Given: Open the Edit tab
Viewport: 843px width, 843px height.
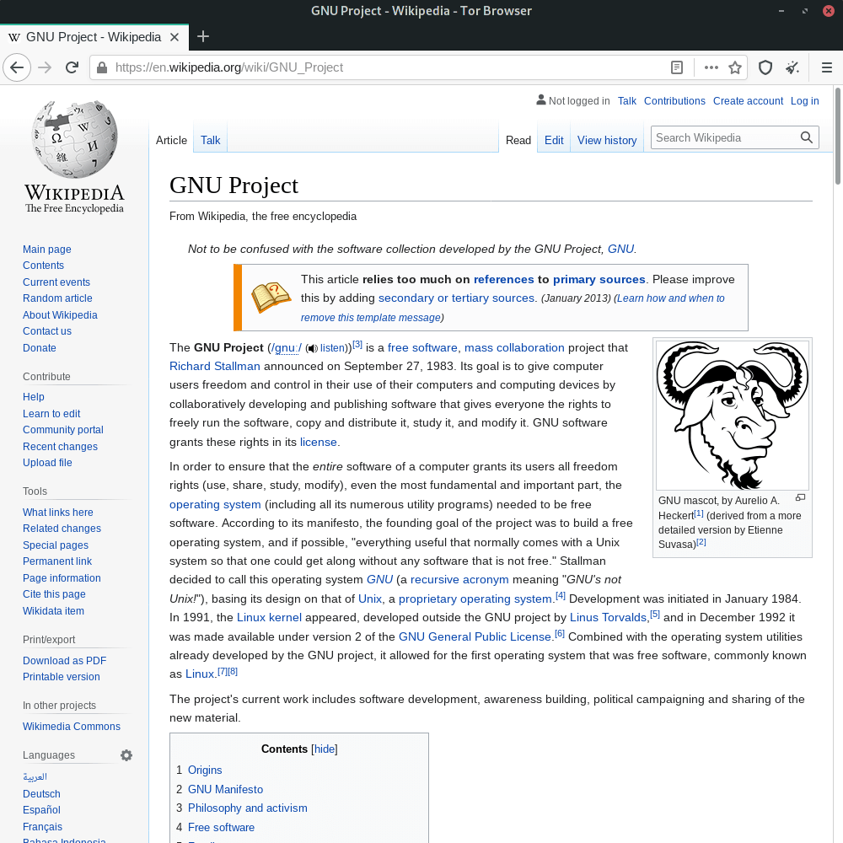Looking at the screenshot, I should pos(554,140).
